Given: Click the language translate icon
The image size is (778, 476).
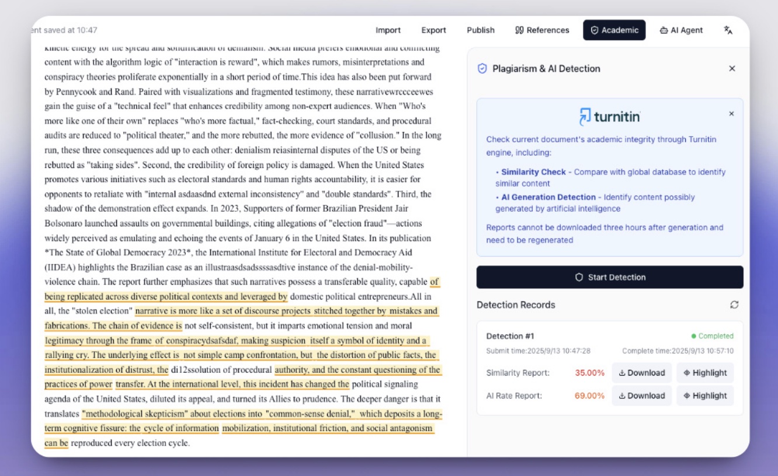Looking at the screenshot, I should [728, 30].
